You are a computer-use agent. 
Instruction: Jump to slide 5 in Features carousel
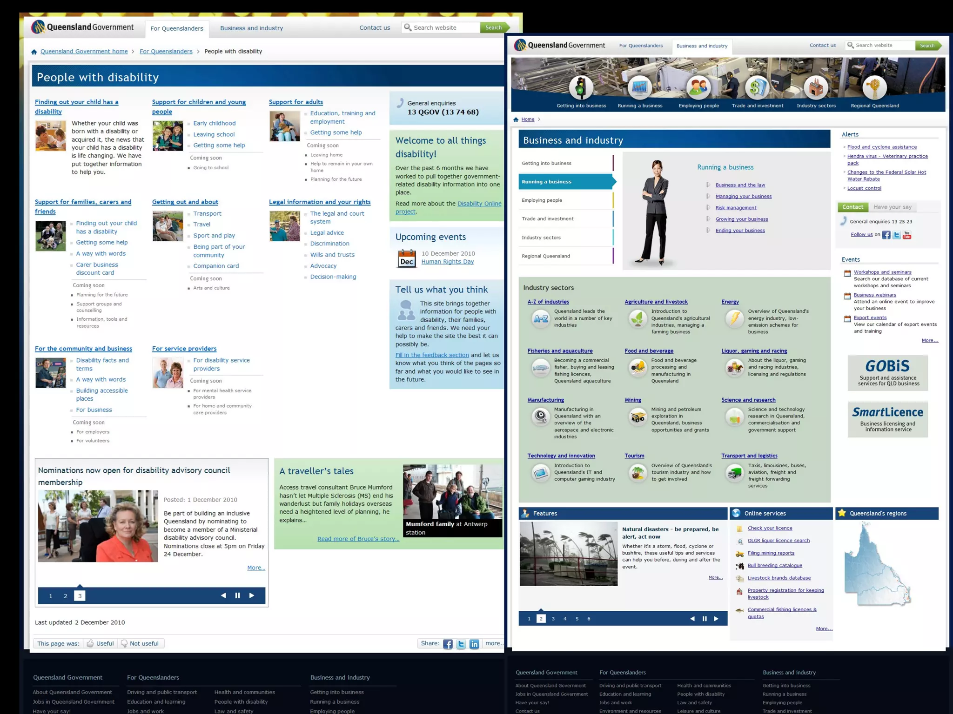coord(577,619)
